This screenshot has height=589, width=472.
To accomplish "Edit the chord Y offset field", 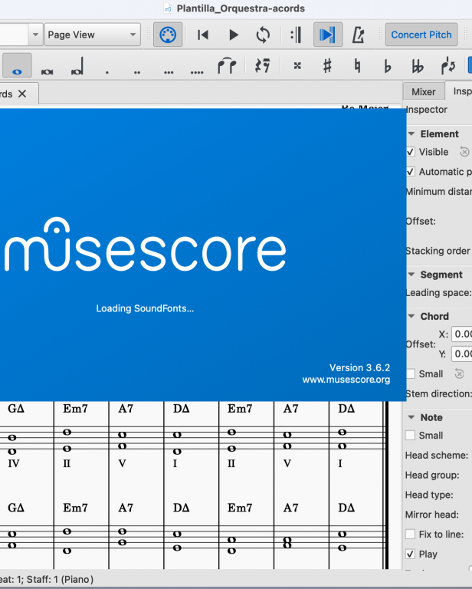I will pos(462,354).
